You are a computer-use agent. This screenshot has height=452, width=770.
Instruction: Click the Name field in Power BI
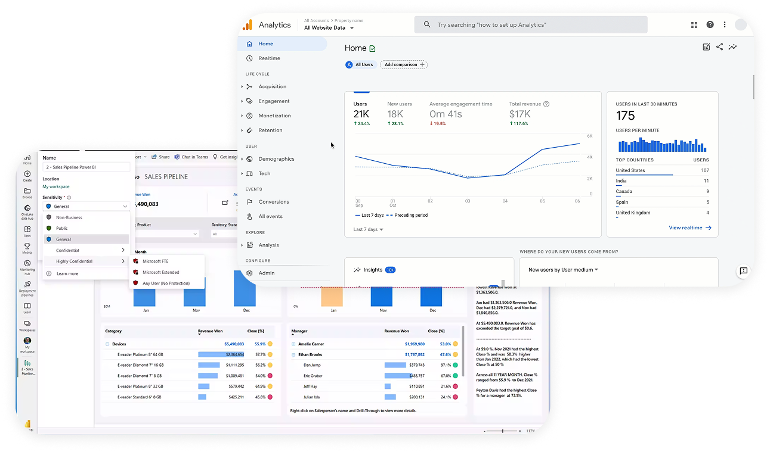[x=86, y=167]
